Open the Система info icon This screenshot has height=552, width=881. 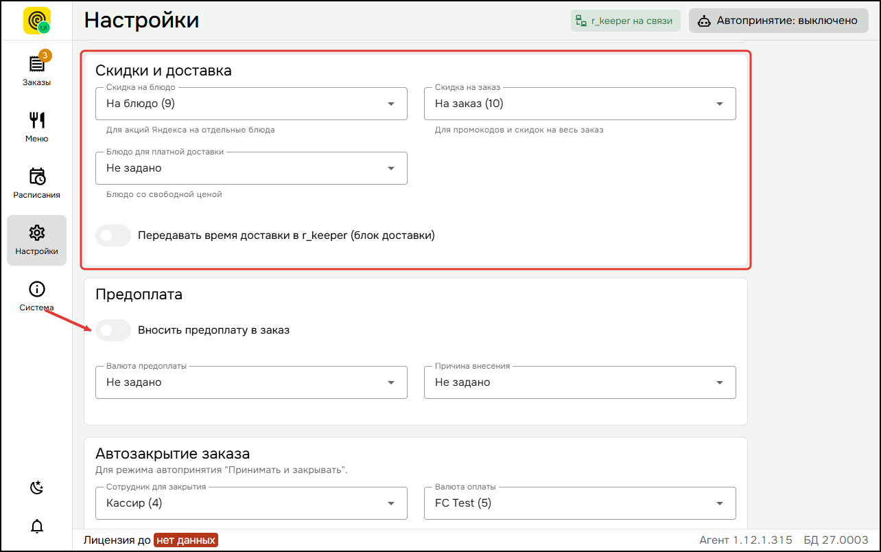37,289
